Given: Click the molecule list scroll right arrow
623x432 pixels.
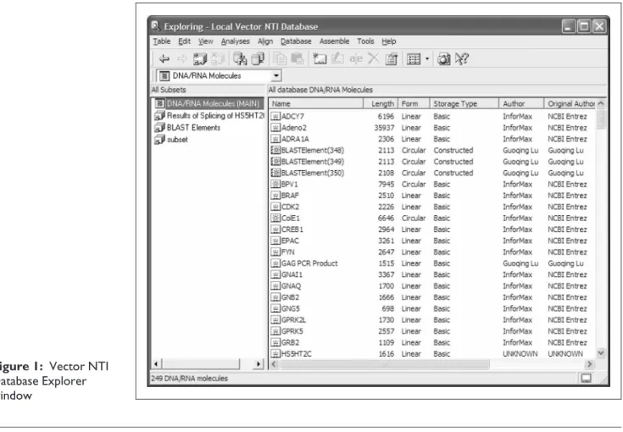Looking at the screenshot, I should click(589, 364).
